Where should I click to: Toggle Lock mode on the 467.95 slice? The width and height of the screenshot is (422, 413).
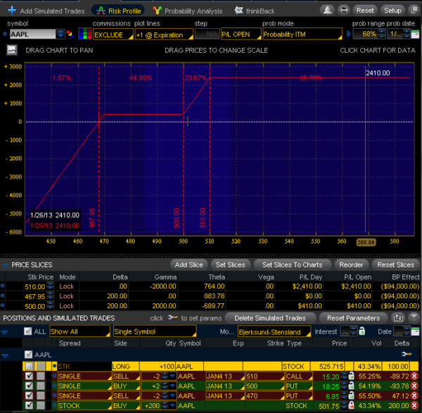(x=67, y=296)
